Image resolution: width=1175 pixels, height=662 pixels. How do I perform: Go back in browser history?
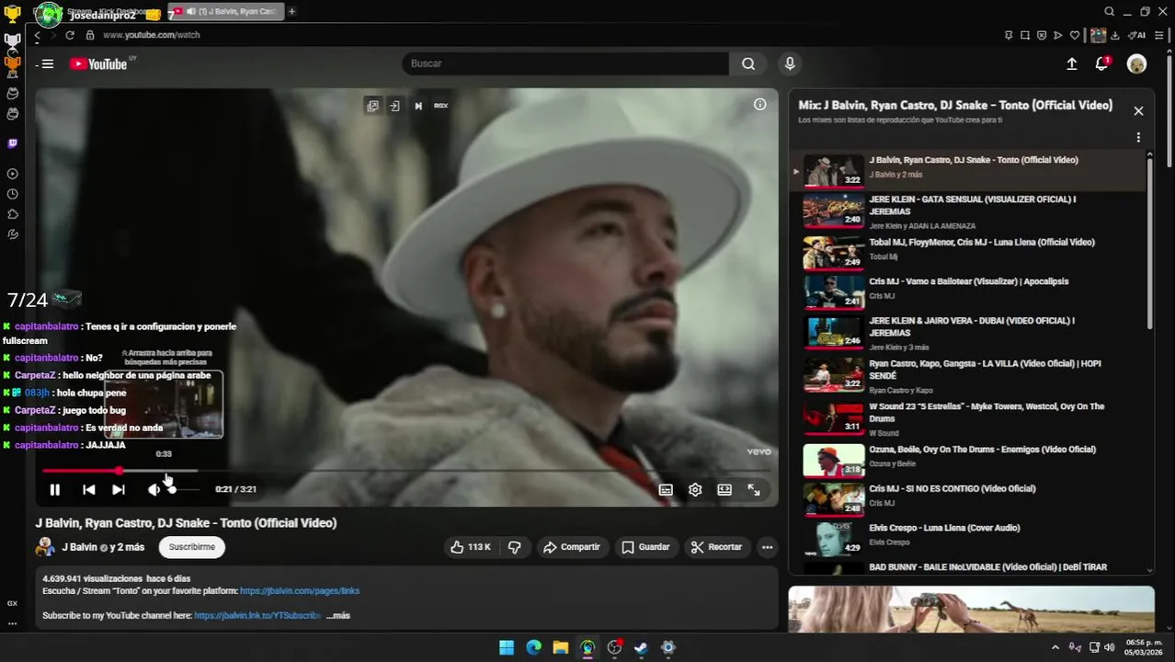point(37,35)
